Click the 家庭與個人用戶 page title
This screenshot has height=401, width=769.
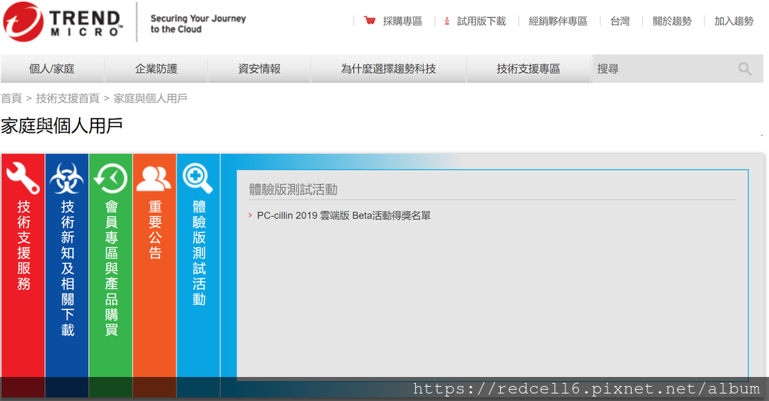coord(62,126)
